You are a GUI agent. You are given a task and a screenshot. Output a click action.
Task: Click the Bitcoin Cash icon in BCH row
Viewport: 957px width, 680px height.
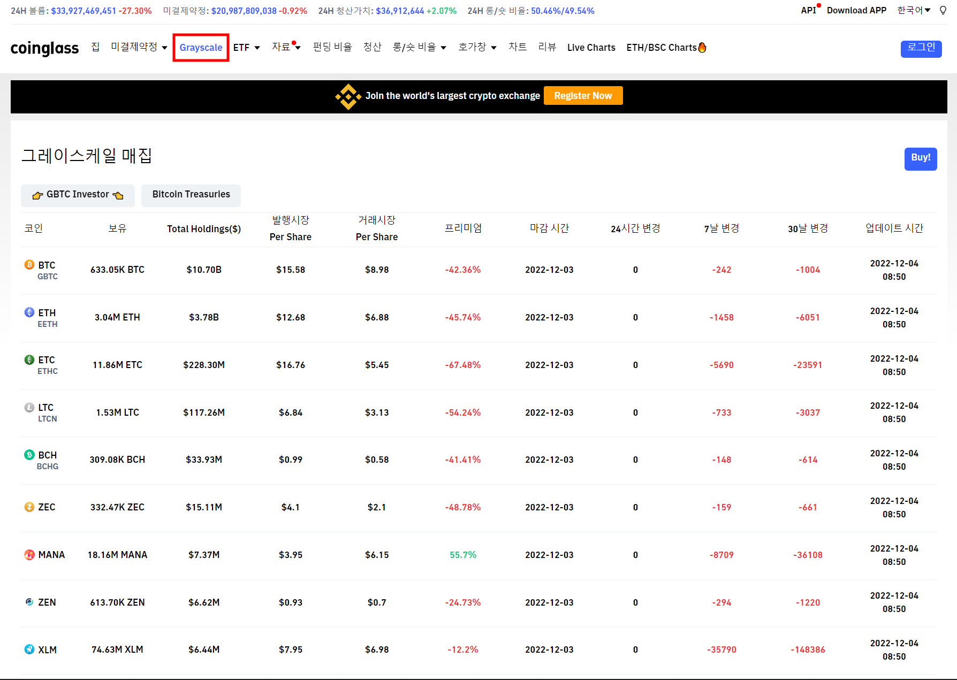click(29, 454)
